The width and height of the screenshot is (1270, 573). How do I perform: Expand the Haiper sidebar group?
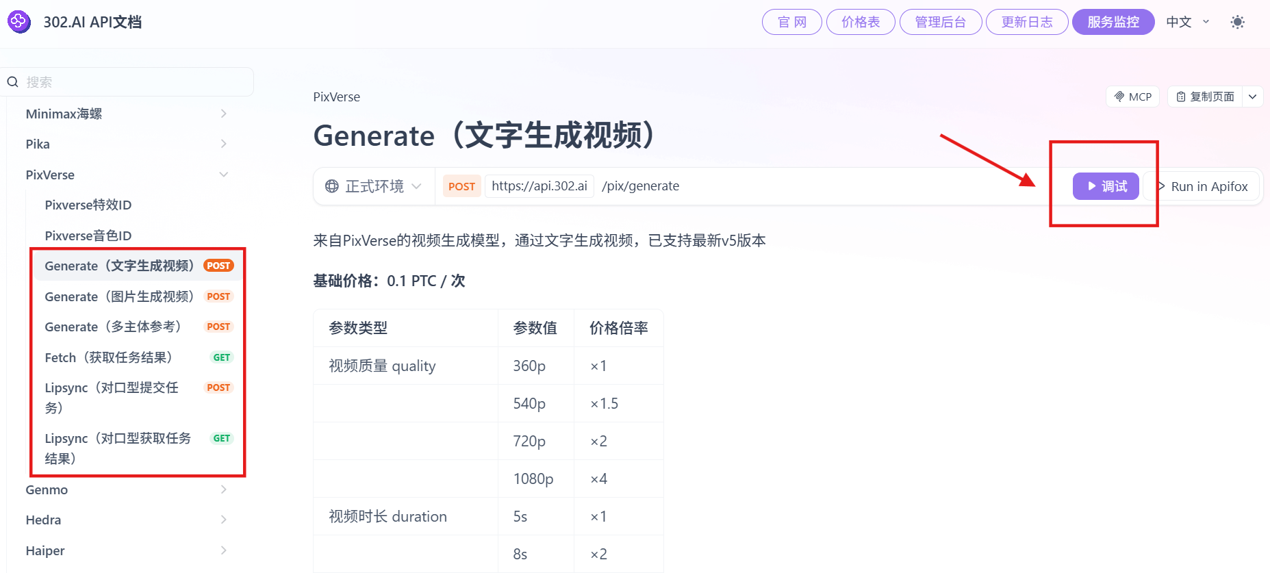pyautogui.click(x=127, y=550)
